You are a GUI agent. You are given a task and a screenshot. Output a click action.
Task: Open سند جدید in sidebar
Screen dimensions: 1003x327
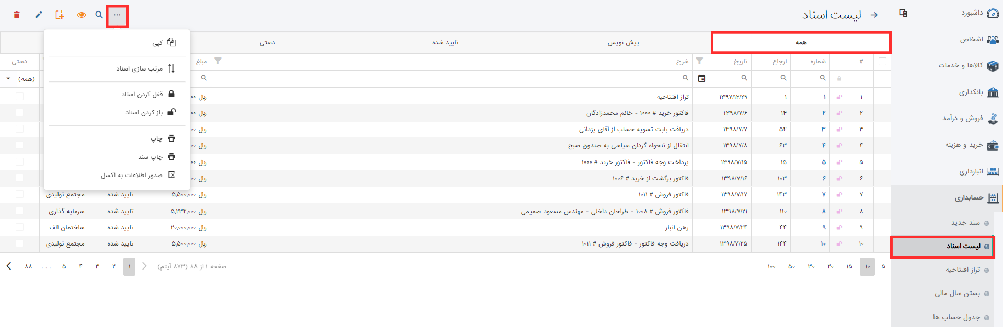(965, 223)
